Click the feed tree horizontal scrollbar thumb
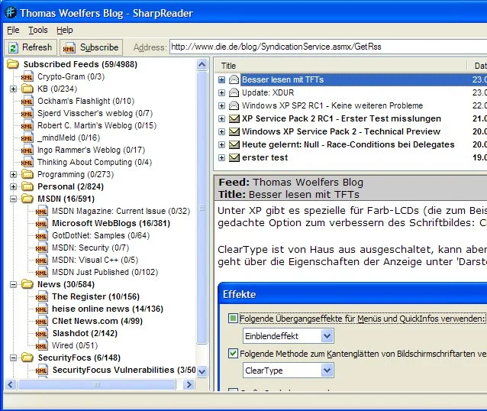 [97, 385]
